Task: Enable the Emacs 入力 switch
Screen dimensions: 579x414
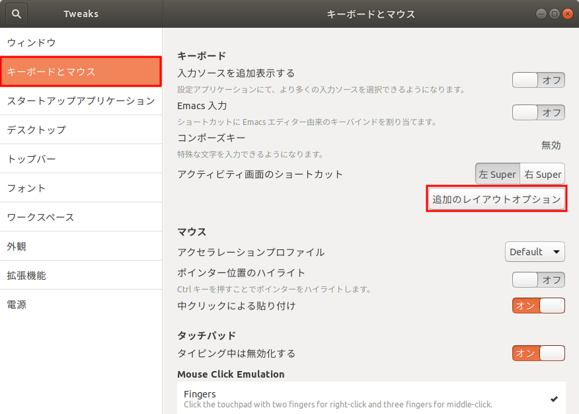Action: (x=538, y=112)
